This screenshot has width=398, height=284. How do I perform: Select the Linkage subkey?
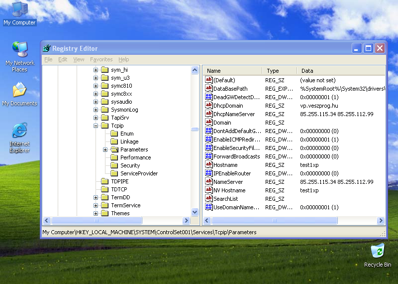[x=129, y=142]
